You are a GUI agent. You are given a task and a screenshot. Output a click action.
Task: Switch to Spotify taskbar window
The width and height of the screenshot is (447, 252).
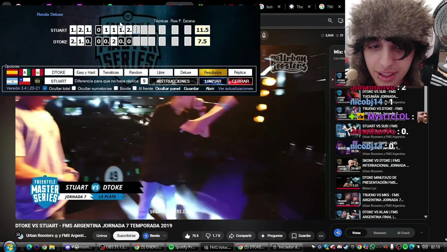pyautogui.click(x=182, y=247)
